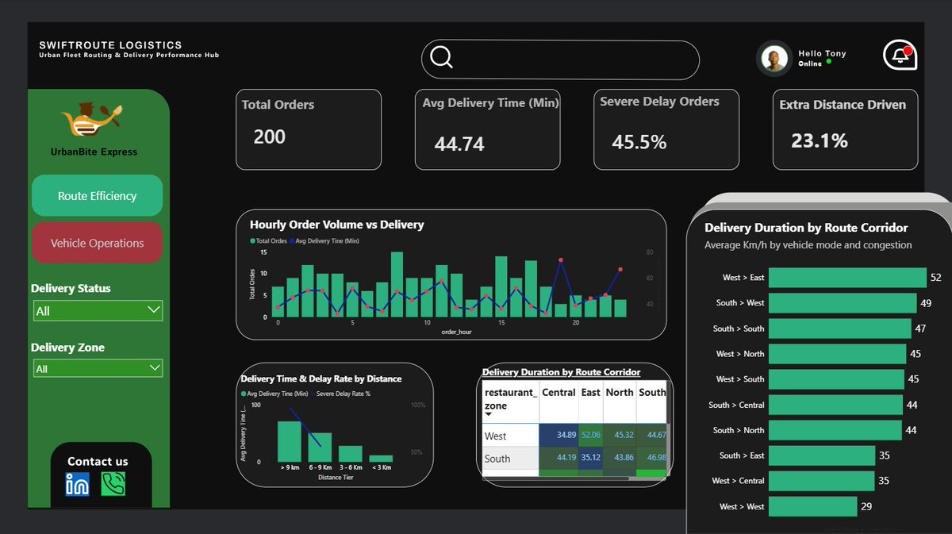This screenshot has width=952, height=534.
Task: Click the < 3 Km distance bar
Action: click(381, 459)
